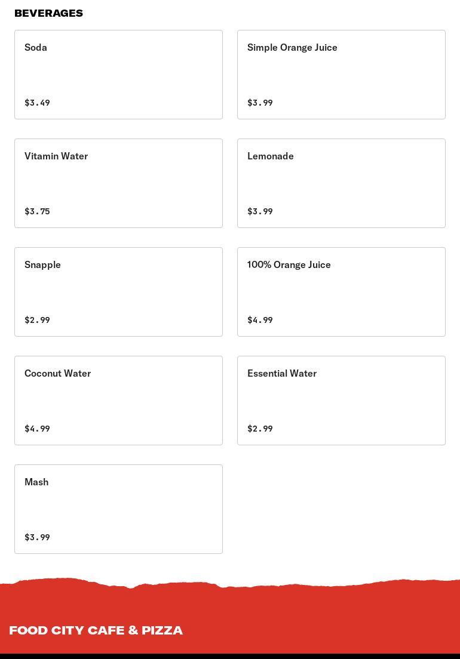Click the $4.99 price under 100% Orange Juice
Image resolution: width=460 pixels, height=659 pixels.
260,320
